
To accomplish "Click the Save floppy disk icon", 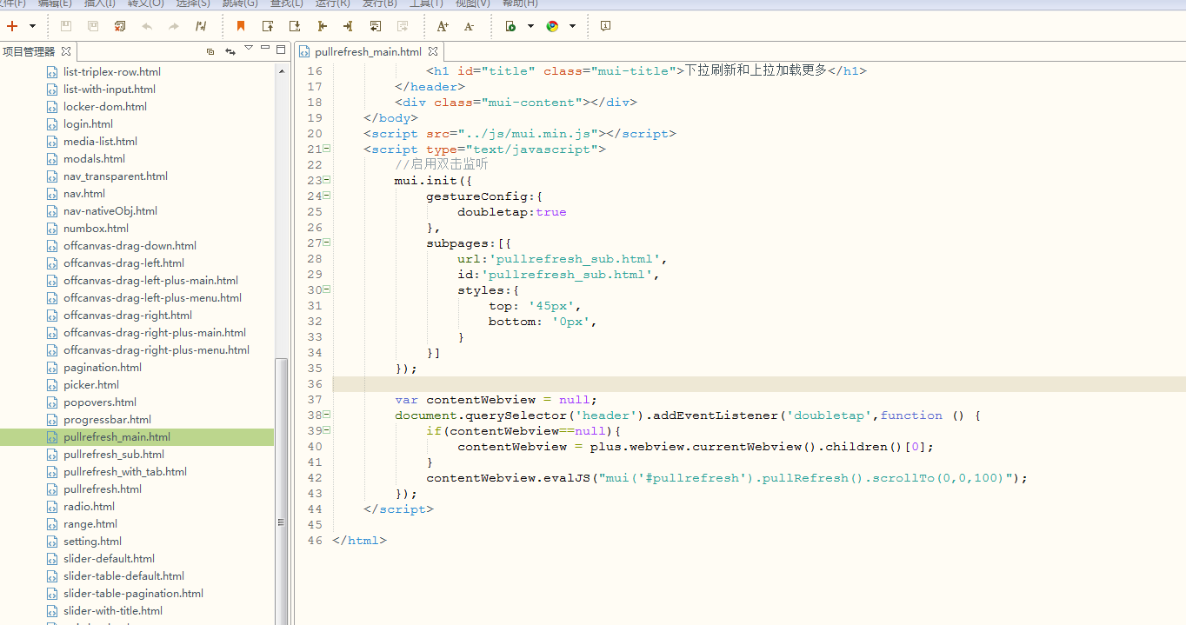I will (66, 26).
